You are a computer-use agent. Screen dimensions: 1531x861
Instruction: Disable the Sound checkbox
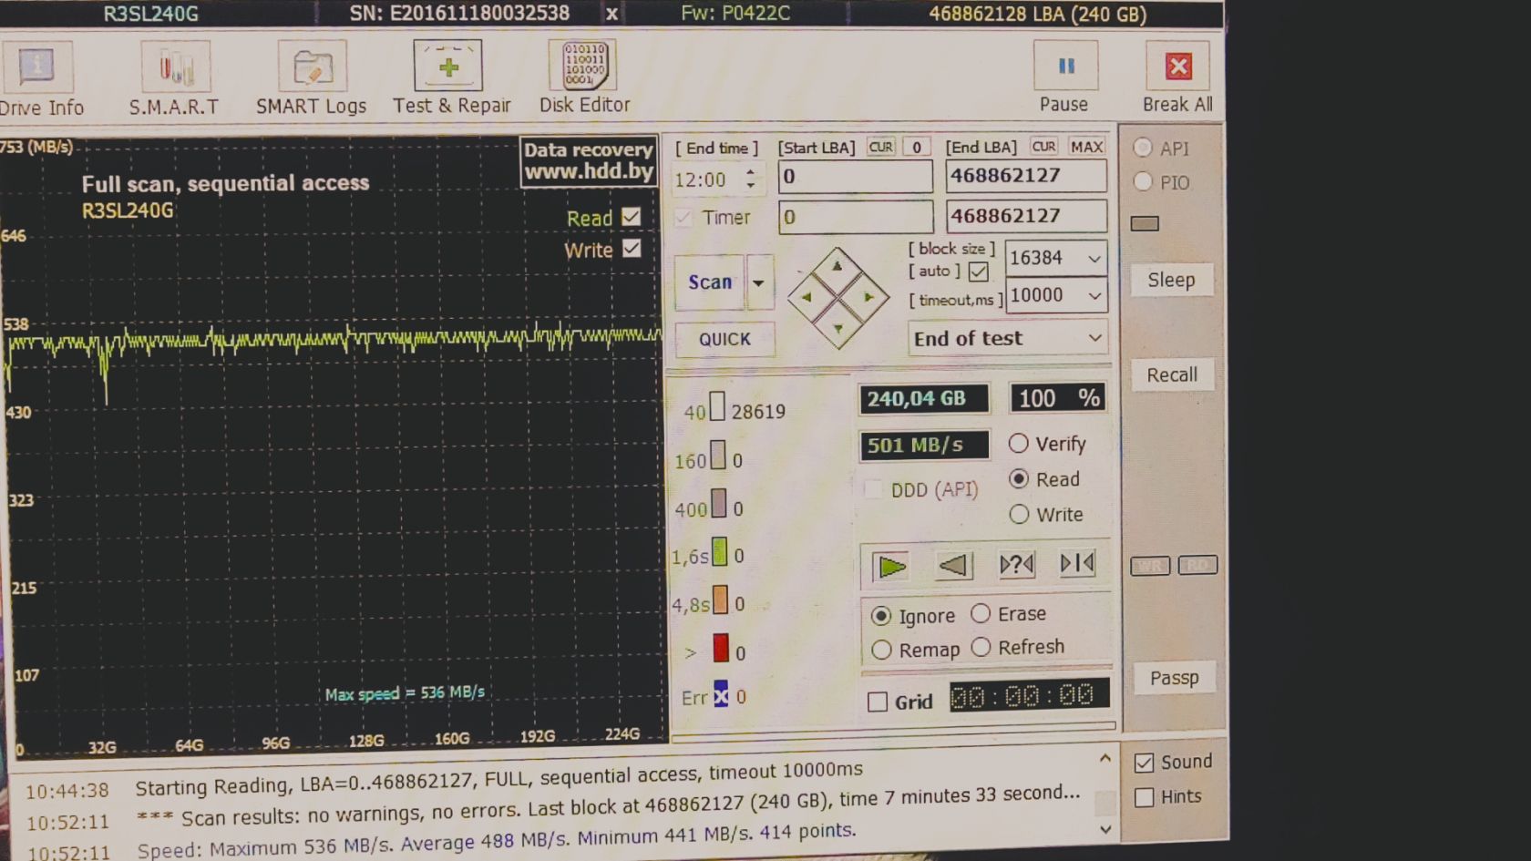(1145, 763)
